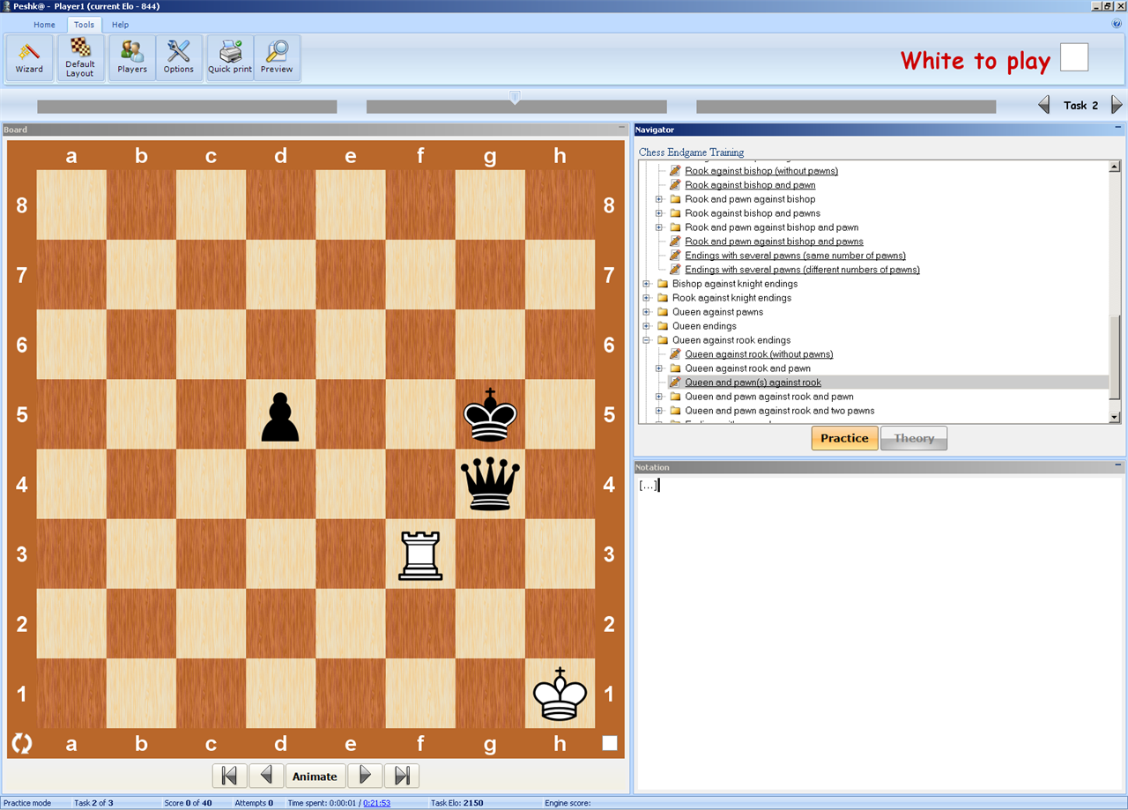
Task: Click the 'Task 2 of 3' status entry
Action: (93, 803)
